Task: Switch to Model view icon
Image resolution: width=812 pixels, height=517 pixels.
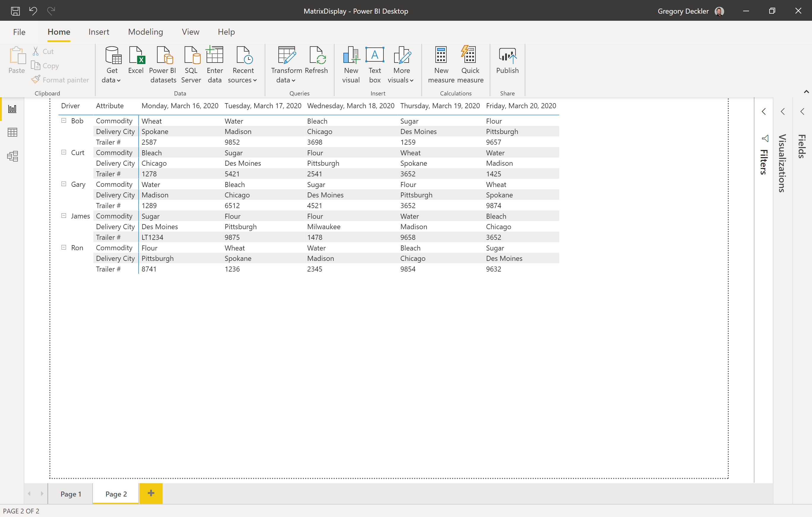Action: click(x=12, y=156)
